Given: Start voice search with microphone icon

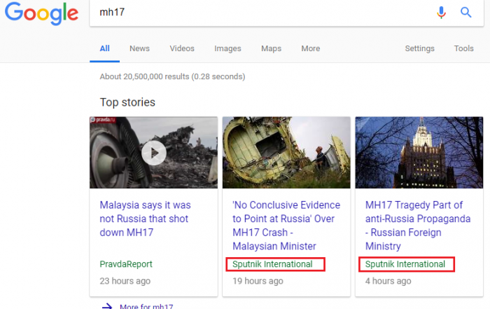Looking at the screenshot, I should click(441, 12).
